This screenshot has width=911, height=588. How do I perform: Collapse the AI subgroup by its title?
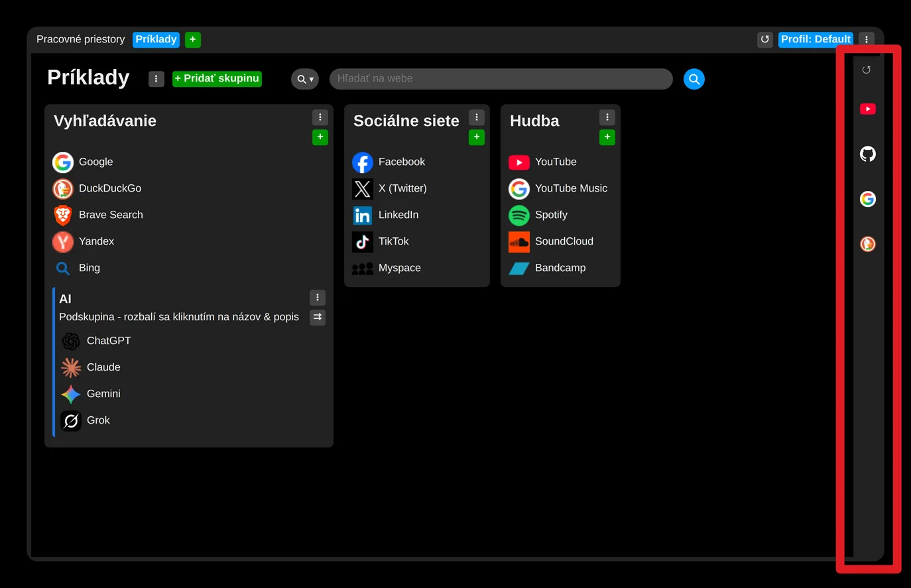coord(65,299)
